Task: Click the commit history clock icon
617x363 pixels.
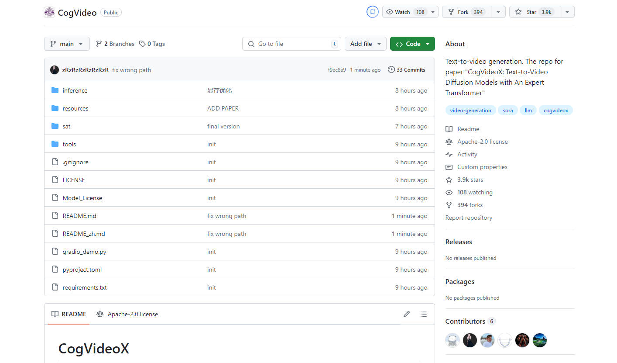Action: pos(391,70)
